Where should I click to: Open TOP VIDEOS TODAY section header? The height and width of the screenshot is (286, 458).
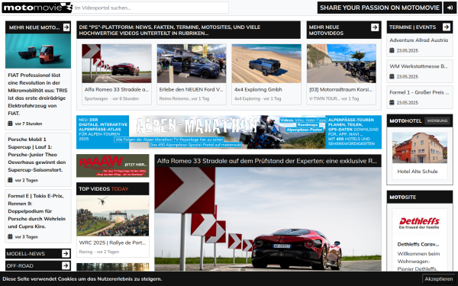[113, 189]
